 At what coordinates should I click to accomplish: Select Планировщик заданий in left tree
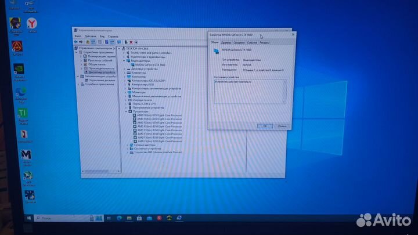102,56
